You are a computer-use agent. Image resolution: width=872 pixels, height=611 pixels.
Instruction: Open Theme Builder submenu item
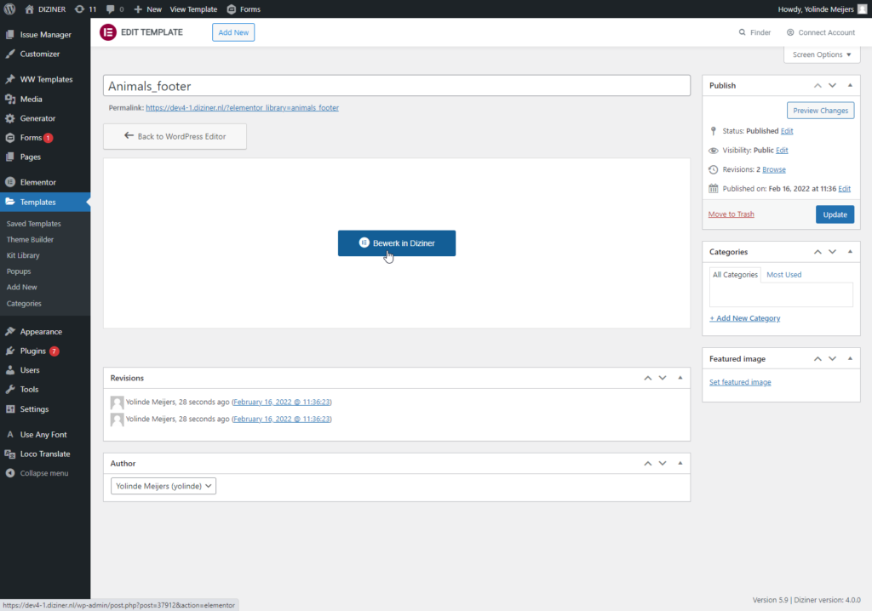30,240
